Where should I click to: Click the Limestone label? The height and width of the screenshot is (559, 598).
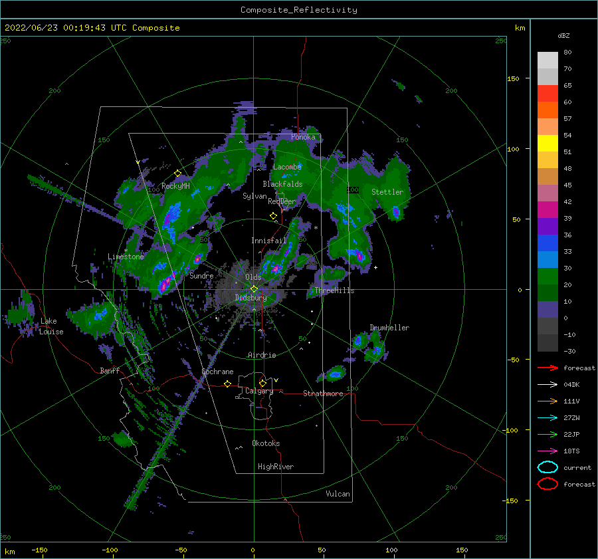click(126, 257)
